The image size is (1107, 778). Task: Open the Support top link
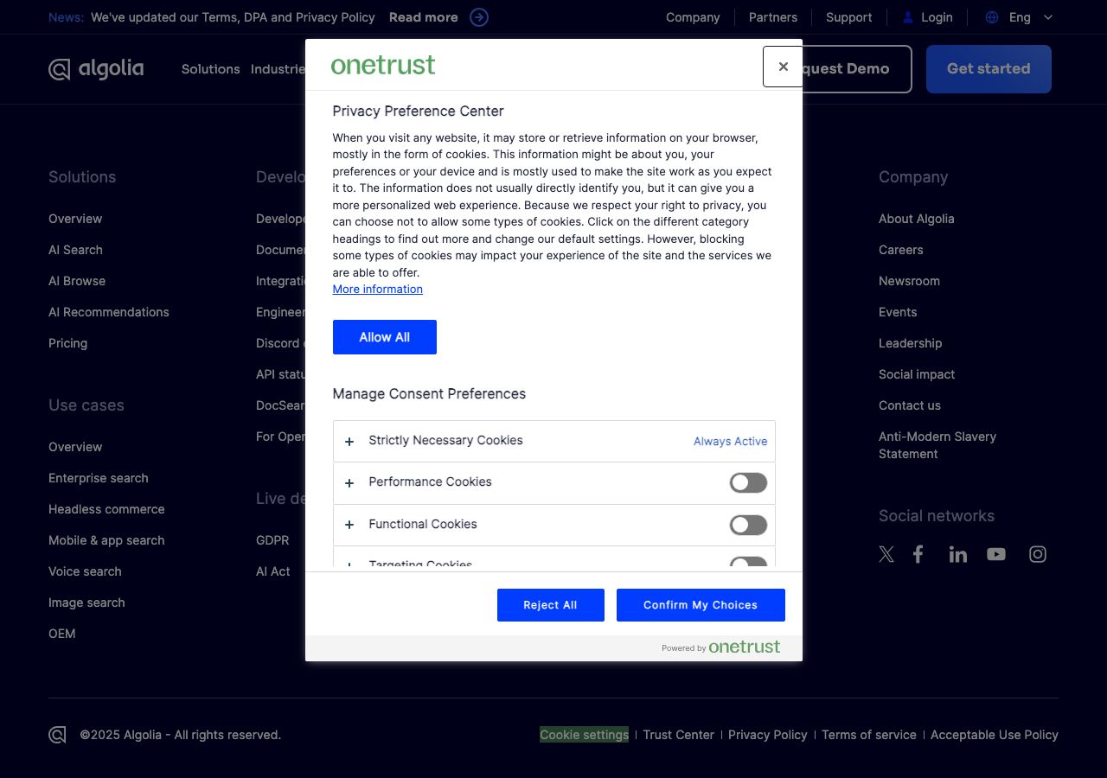tap(849, 17)
